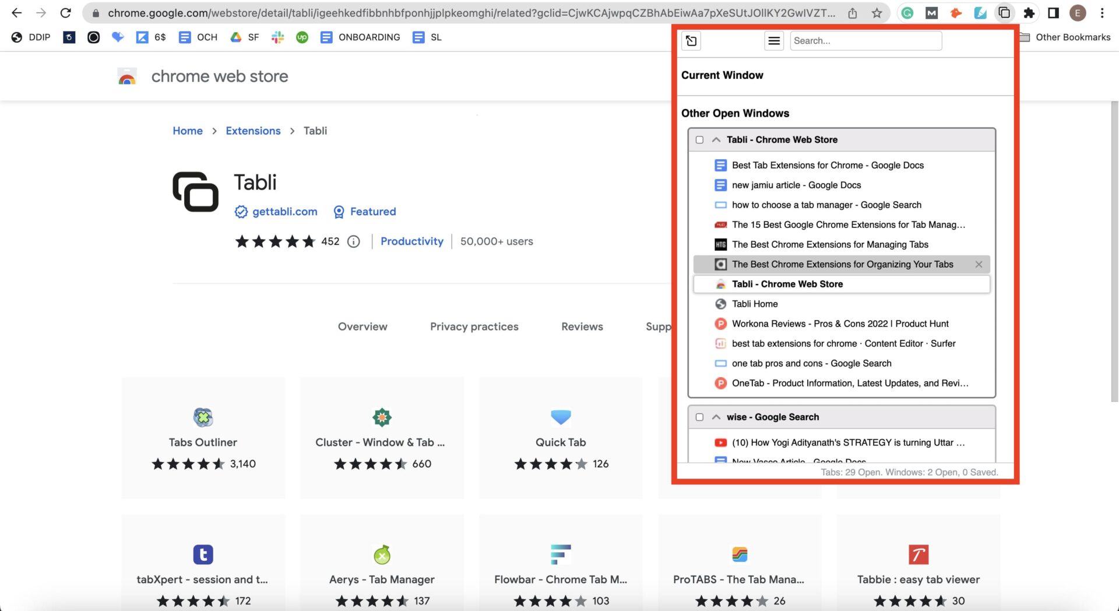
Task: Switch to the Overview tab
Action: pos(363,326)
